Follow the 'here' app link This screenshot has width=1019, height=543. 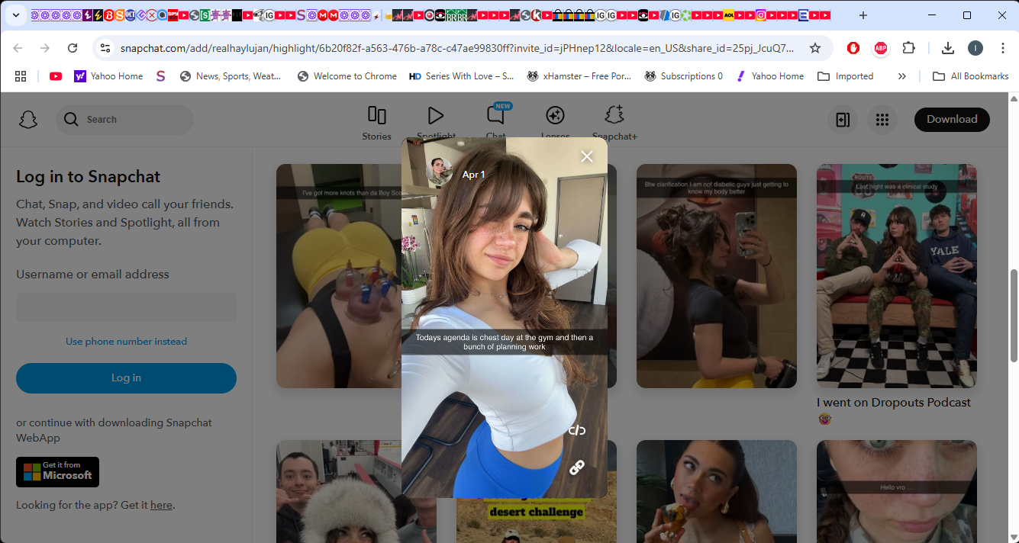click(161, 505)
